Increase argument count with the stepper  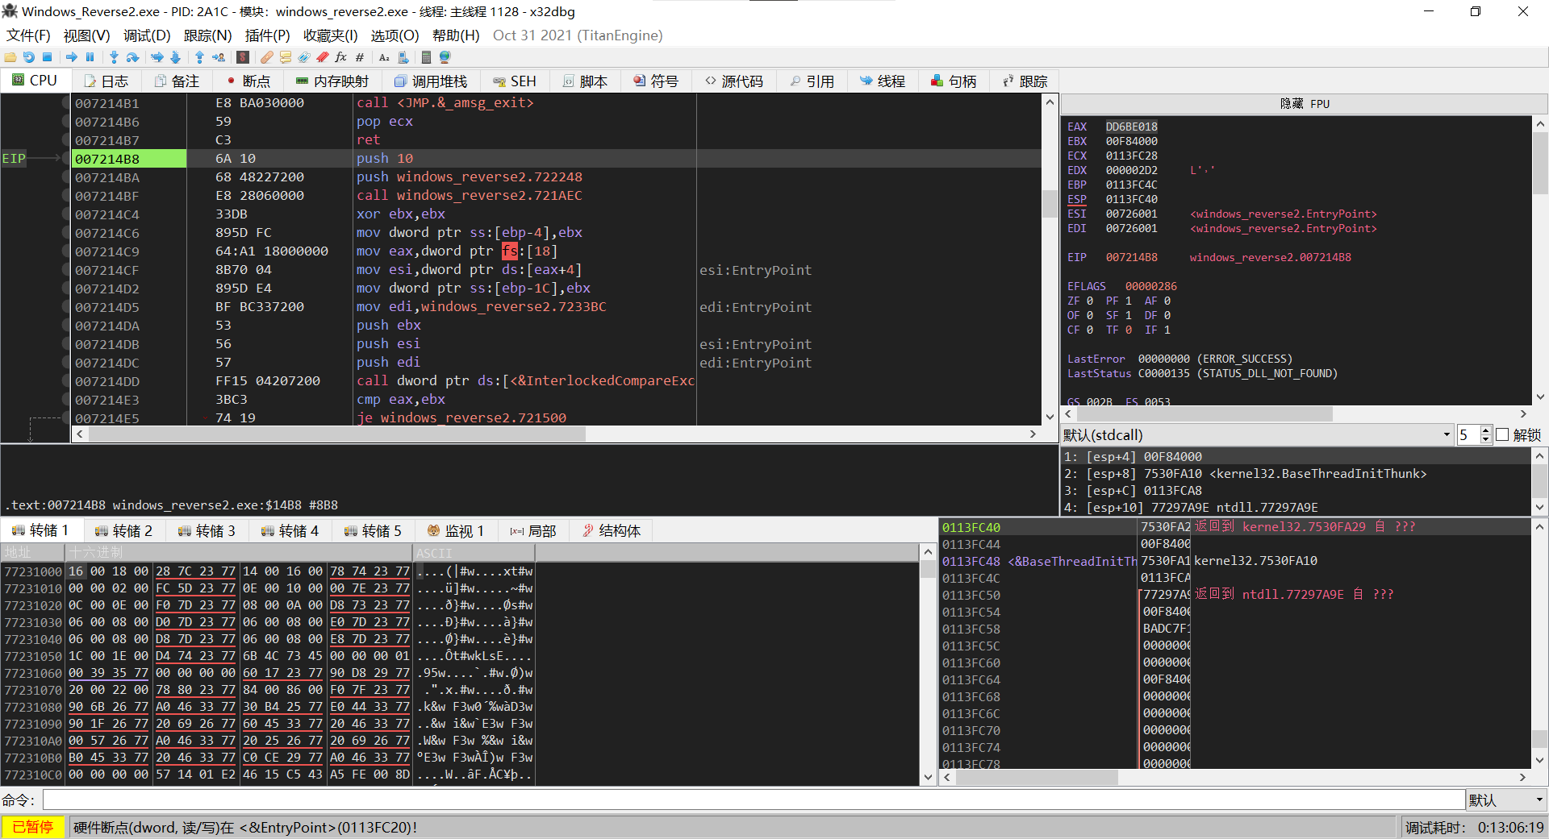coord(1487,430)
